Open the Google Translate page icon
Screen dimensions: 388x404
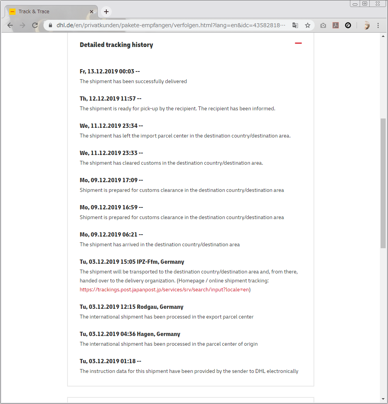(295, 25)
